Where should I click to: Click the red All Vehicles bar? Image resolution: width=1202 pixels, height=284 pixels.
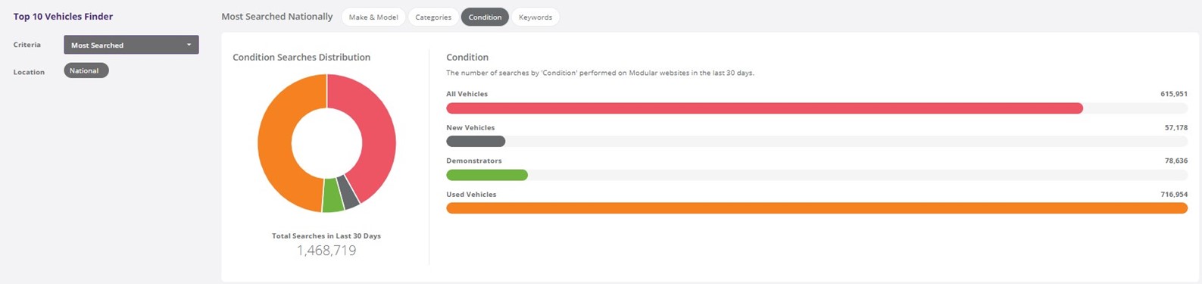[x=764, y=108]
